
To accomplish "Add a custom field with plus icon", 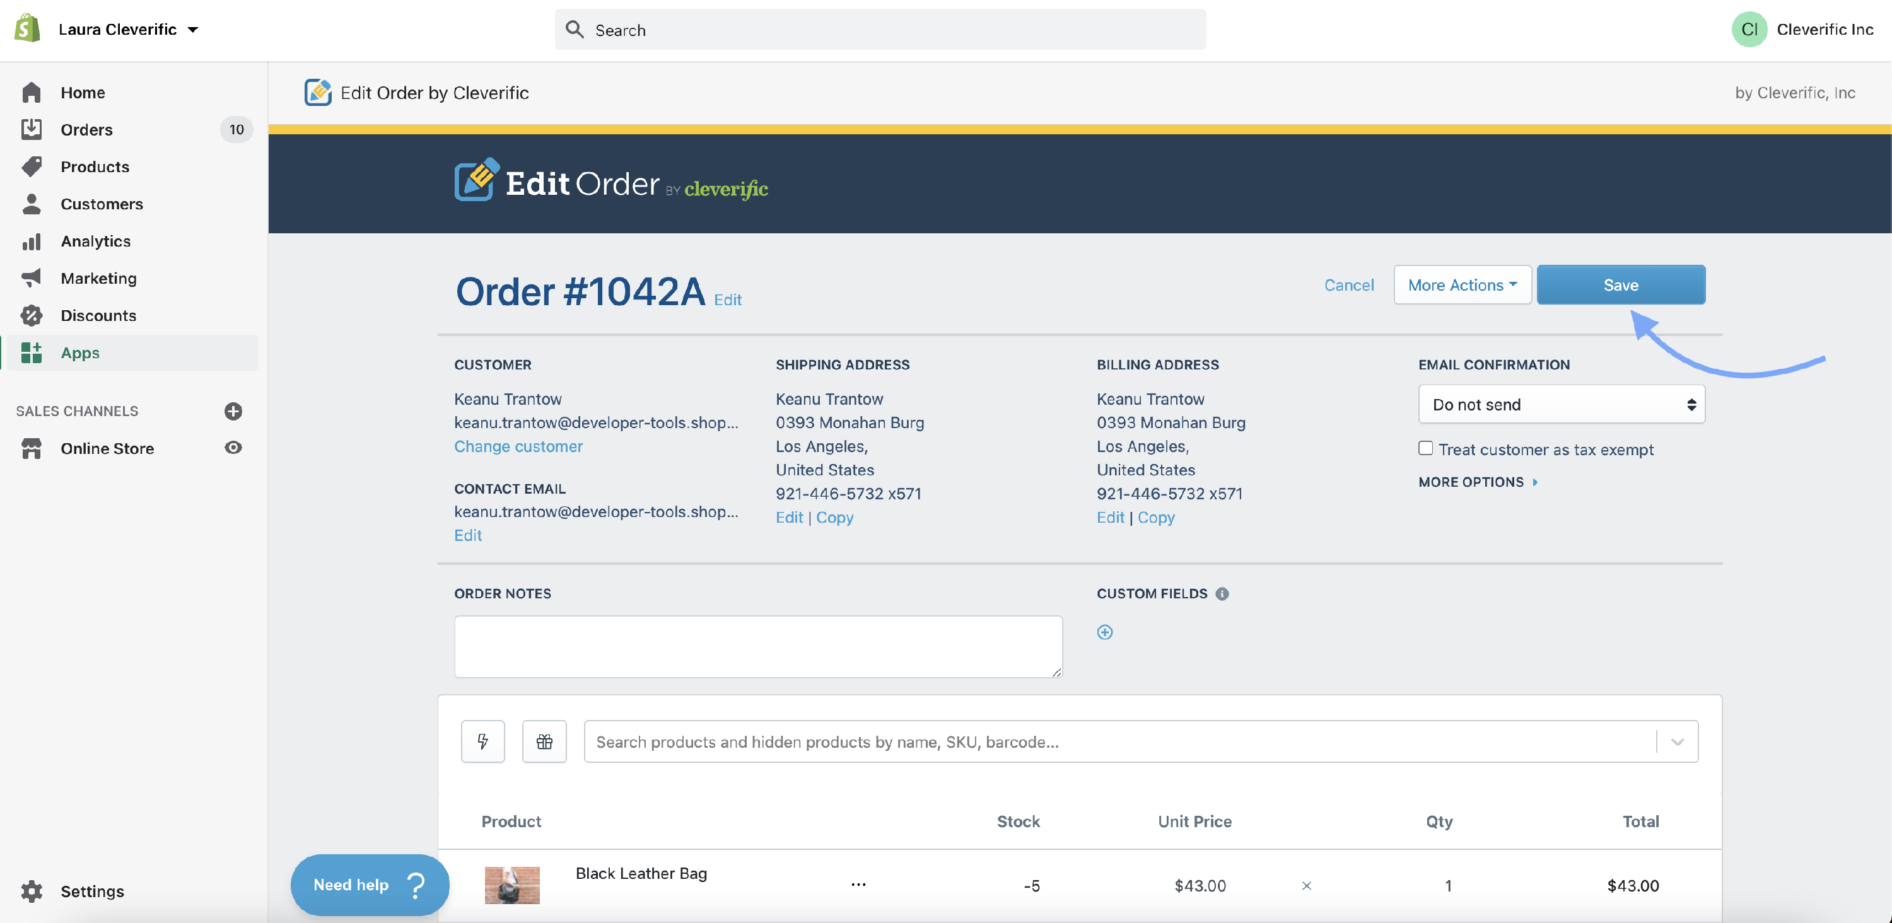I will (1105, 632).
